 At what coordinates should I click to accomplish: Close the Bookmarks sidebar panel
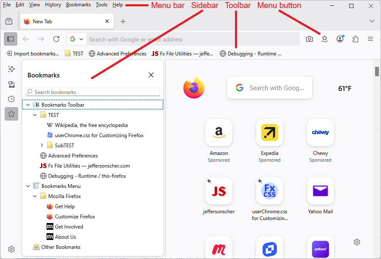(151, 75)
